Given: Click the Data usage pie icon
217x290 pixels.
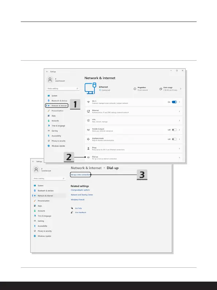Looking at the screenshot, I should [161, 89].
